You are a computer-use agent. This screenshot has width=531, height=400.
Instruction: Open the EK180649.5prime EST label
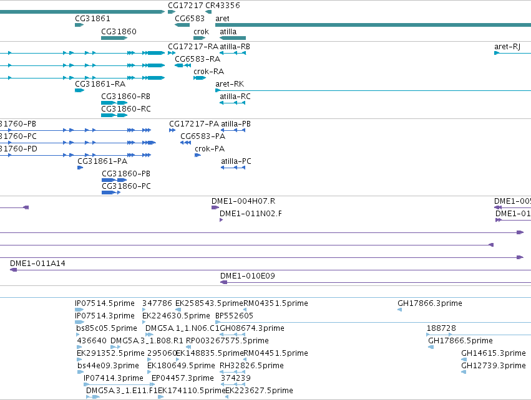tap(181, 366)
